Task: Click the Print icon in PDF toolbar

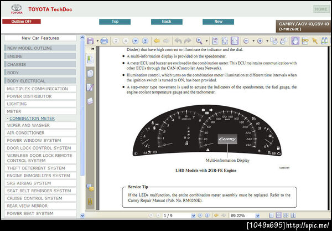Action: pos(104,40)
